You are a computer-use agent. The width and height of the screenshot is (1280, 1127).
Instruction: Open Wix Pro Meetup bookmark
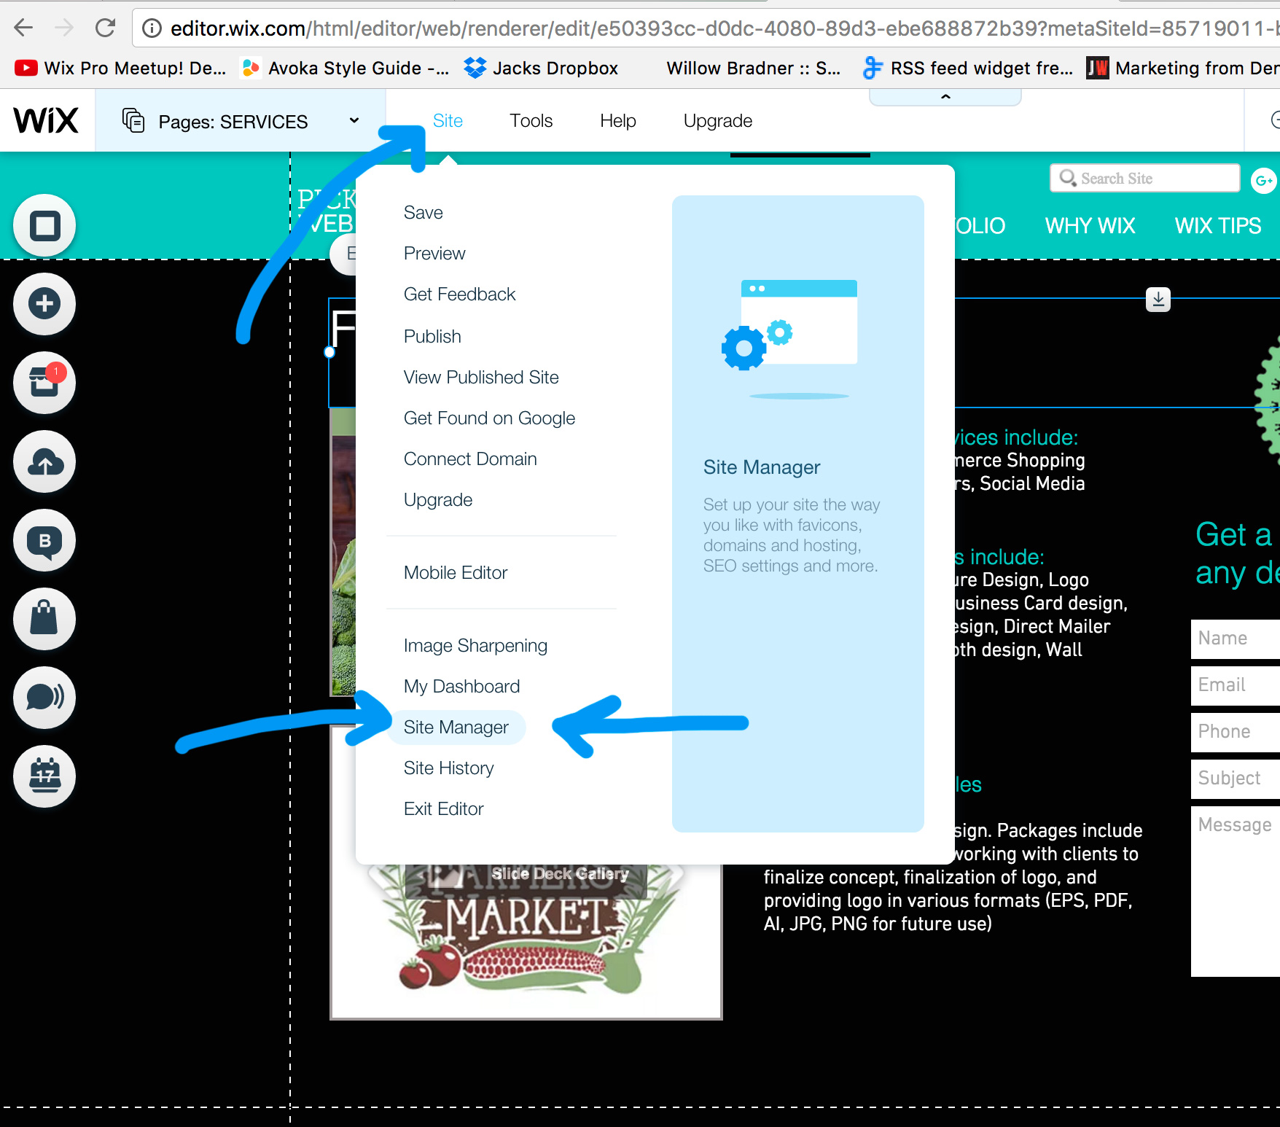pos(120,69)
